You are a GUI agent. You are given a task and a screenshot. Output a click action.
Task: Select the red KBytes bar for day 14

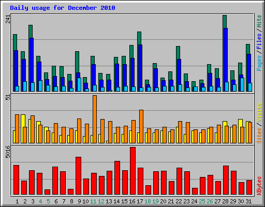click(117, 178)
